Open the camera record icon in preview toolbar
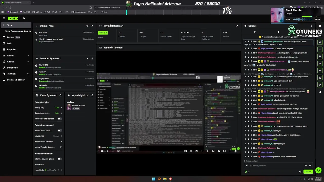 pyautogui.click(x=185, y=151)
